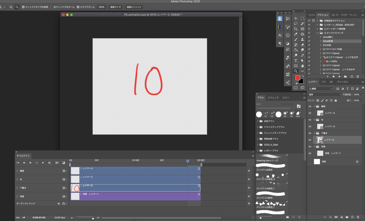Select the Path Selection arrow tool
Viewport: 365px width, 221px height.
302,61
